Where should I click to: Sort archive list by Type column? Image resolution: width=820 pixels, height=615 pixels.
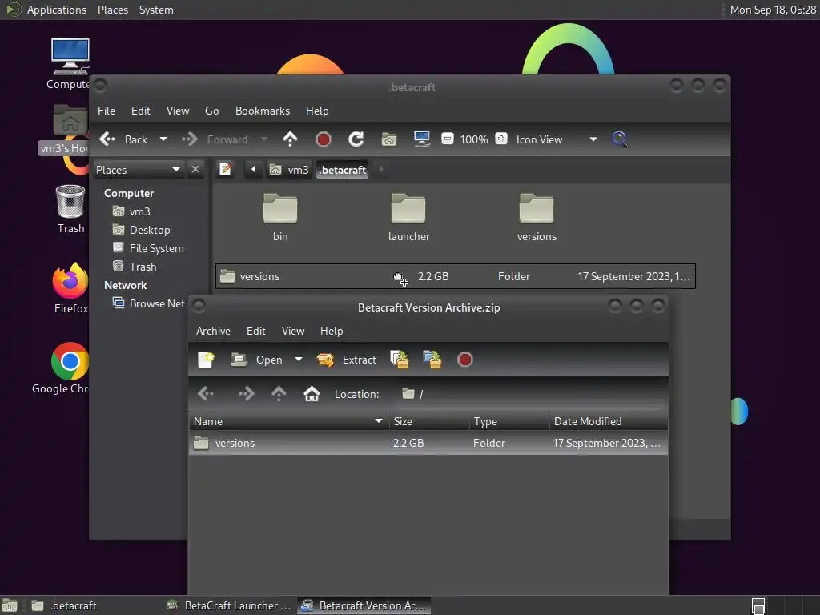(508, 421)
